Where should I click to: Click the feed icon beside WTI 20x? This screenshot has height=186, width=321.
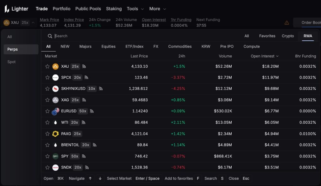[x=83, y=122]
